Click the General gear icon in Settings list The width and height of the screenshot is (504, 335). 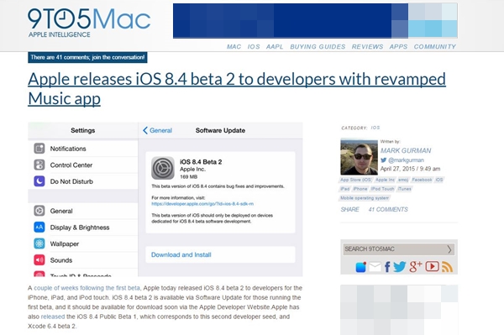coord(39,211)
